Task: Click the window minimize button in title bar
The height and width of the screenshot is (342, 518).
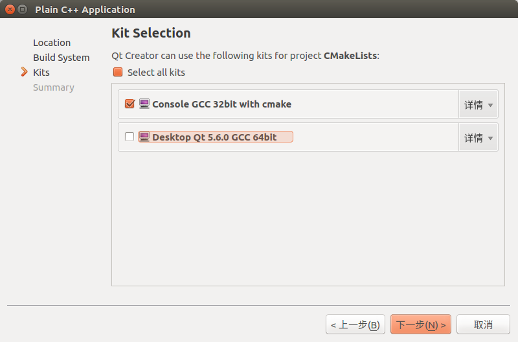Action: click(x=23, y=10)
